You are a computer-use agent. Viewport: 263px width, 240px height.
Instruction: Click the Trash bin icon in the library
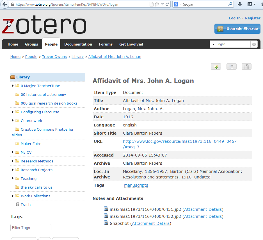point(18,205)
